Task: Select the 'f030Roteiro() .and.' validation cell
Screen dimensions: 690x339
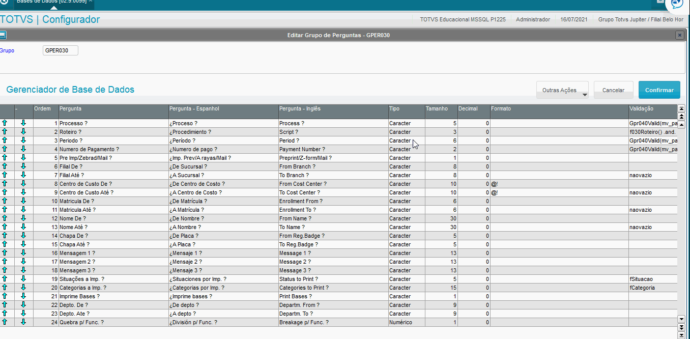Action: coord(653,132)
